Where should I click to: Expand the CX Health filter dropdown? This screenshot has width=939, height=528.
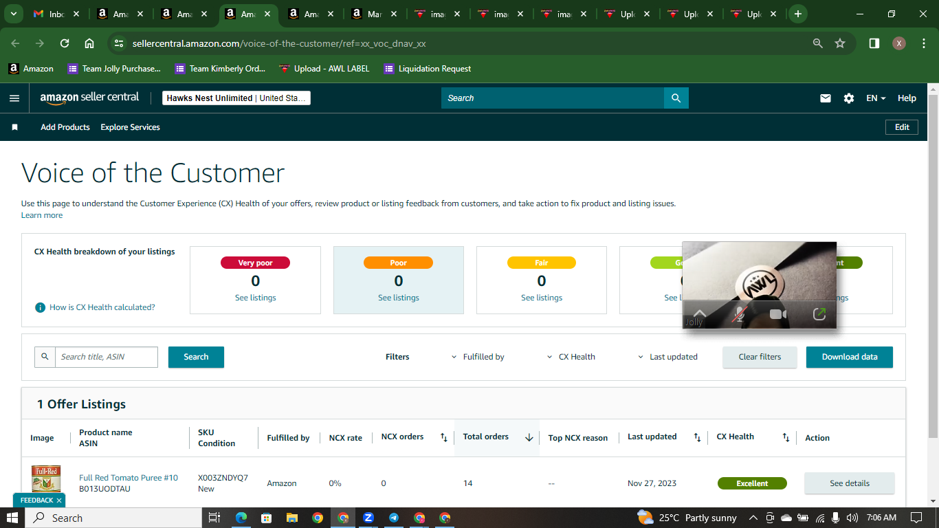tap(571, 357)
